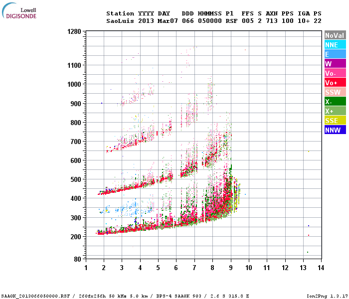Click frequency axis label 2
This screenshot has width=349, height=299.
(104, 268)
